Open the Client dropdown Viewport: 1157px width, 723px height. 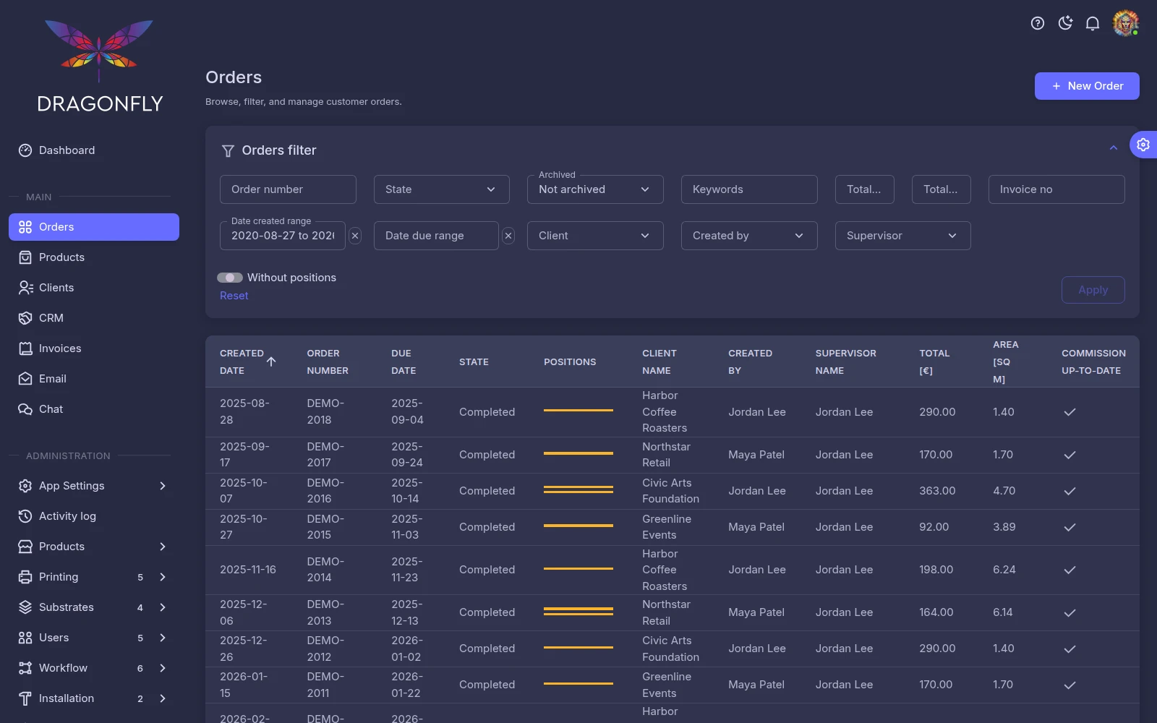[x=595, y=236]
